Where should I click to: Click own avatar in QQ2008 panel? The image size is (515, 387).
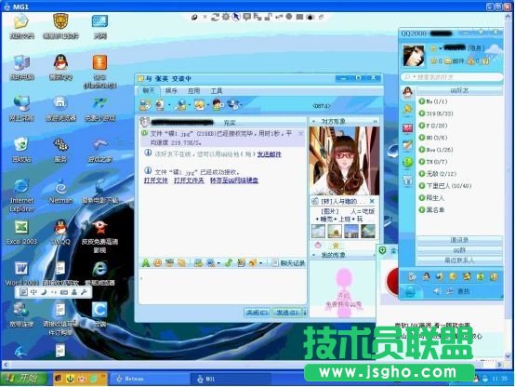pos(414,56)
